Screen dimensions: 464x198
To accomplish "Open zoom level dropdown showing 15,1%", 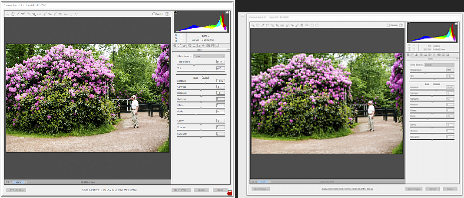I will pos(25,182).
